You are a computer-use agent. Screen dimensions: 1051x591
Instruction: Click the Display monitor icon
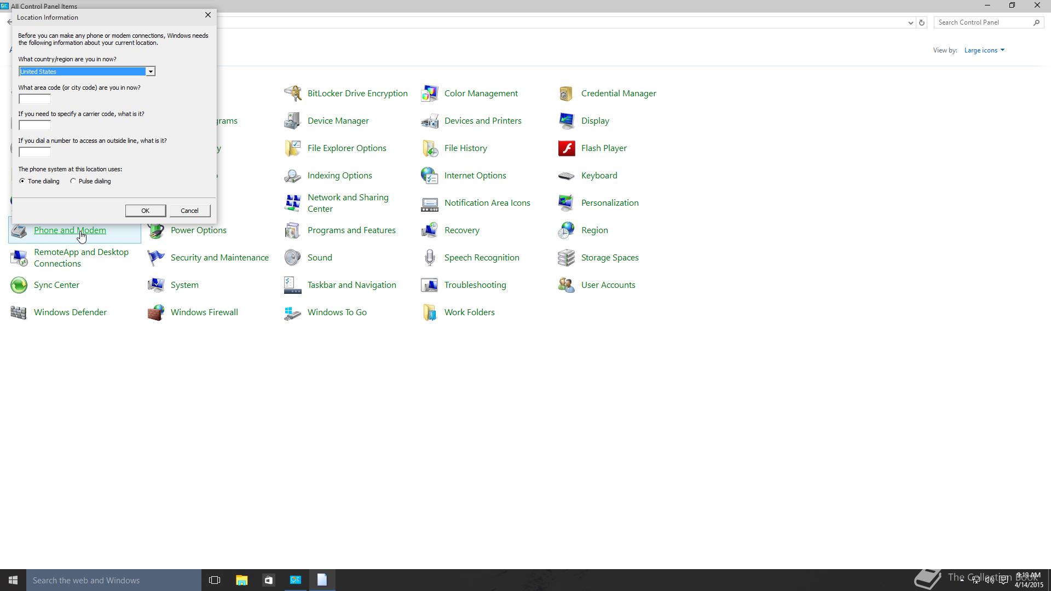click(x=567, y=121)
